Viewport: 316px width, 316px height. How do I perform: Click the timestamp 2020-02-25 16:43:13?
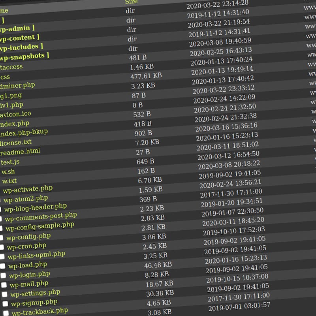point(221,52)
